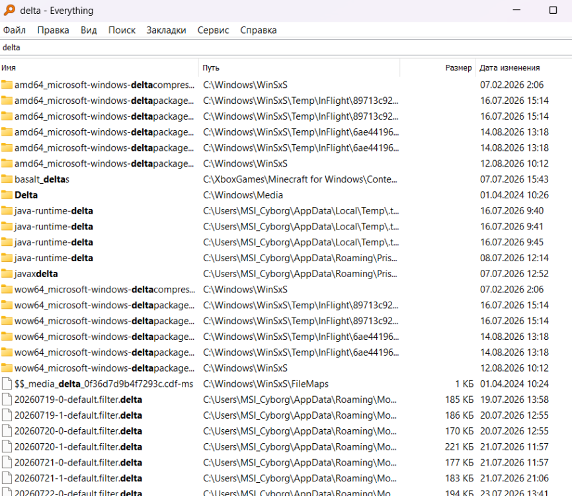Image resolution: width=572 pixels, height=496 pixels.
Task: Click the date 19.07.2026 13:58
Action: [x=514, y=399]
